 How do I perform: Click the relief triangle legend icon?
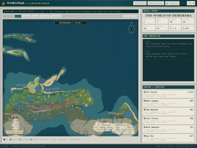(42, 140)
